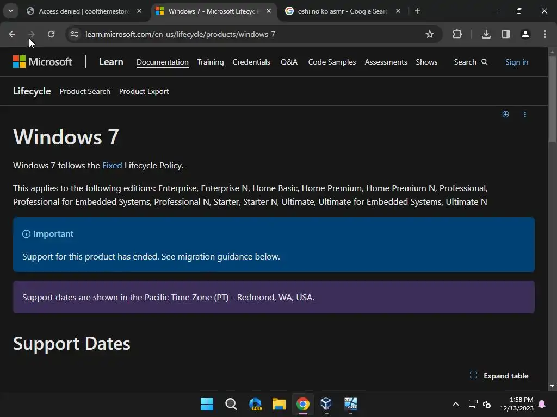Image resolution: width=557 pixels, height=417 pixels.
Task: View site information icon in address bar
Action: coord(75,34)
